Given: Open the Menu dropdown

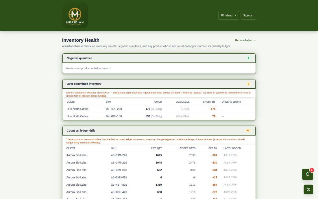Looking at the screenshot, I should click(229, 15).
